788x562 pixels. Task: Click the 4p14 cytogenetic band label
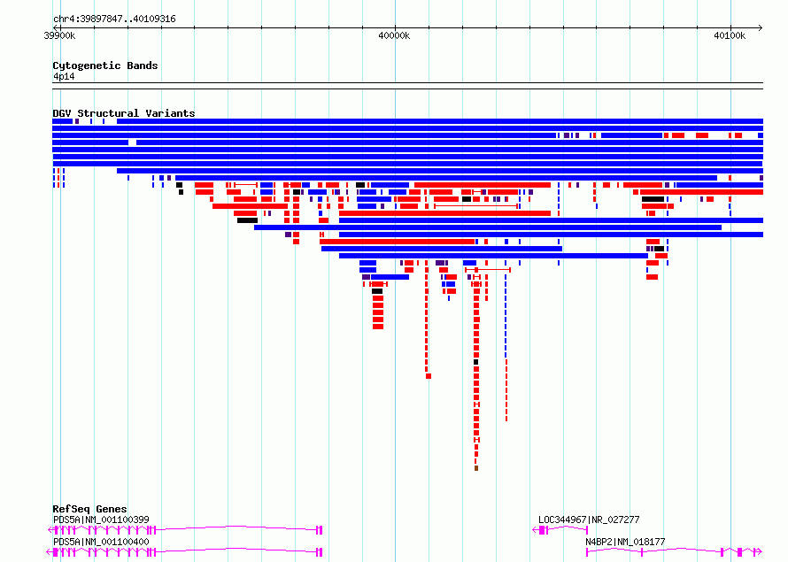[x=64, y=77]
